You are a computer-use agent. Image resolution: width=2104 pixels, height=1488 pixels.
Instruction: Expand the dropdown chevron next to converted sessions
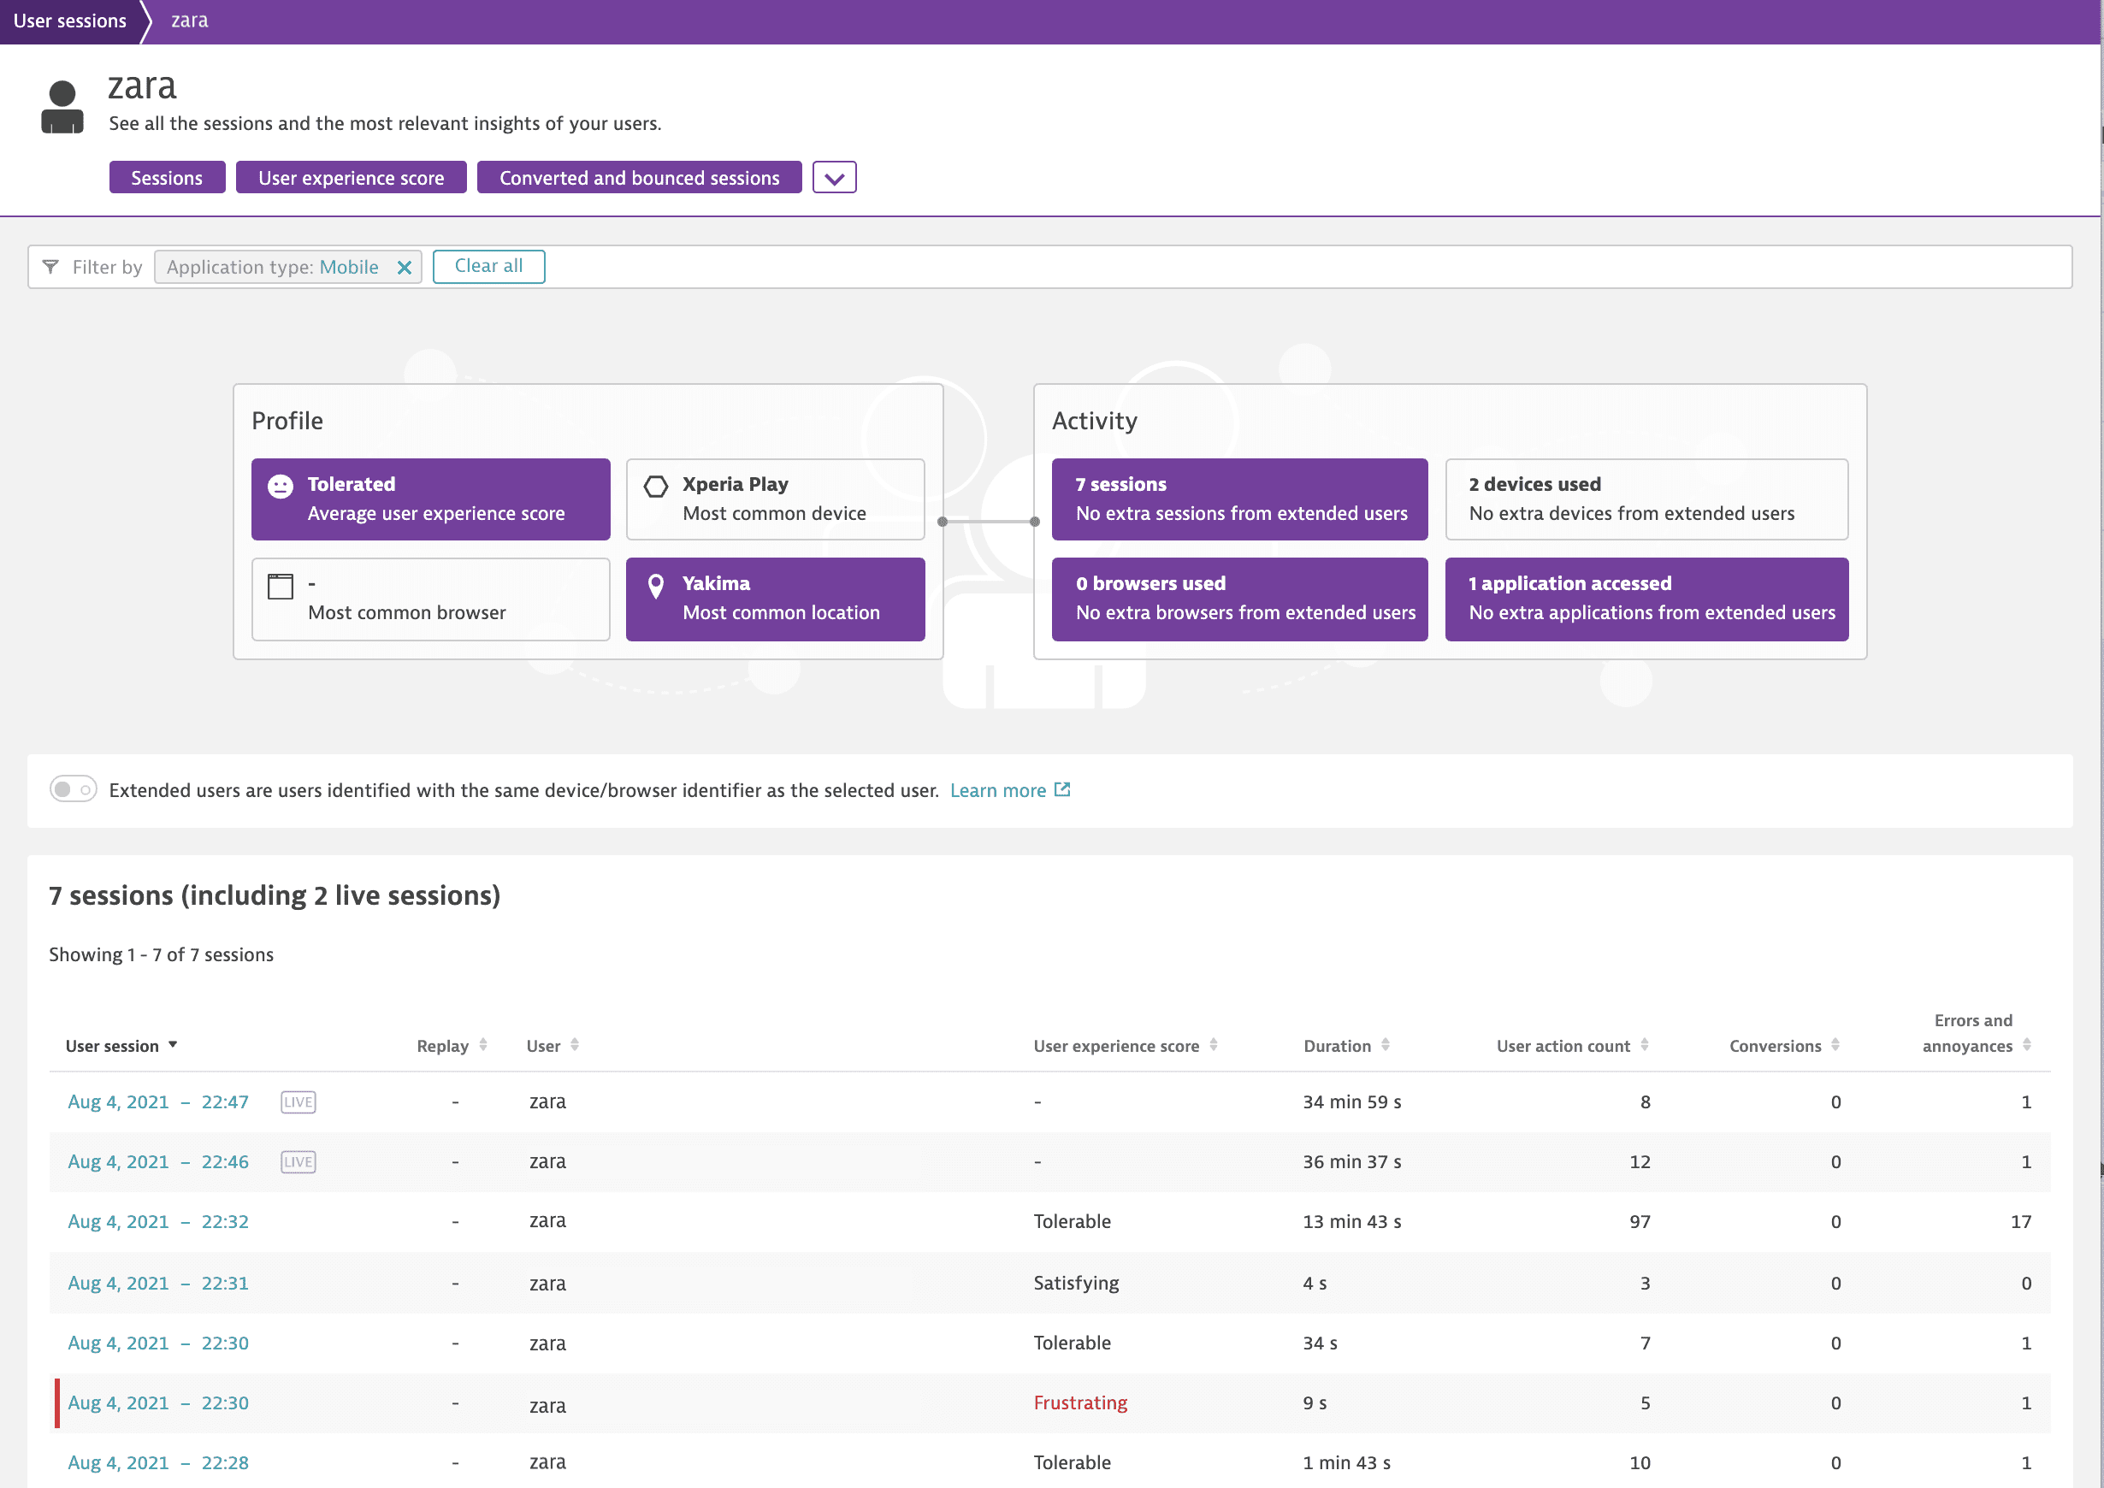coord(834,177)
